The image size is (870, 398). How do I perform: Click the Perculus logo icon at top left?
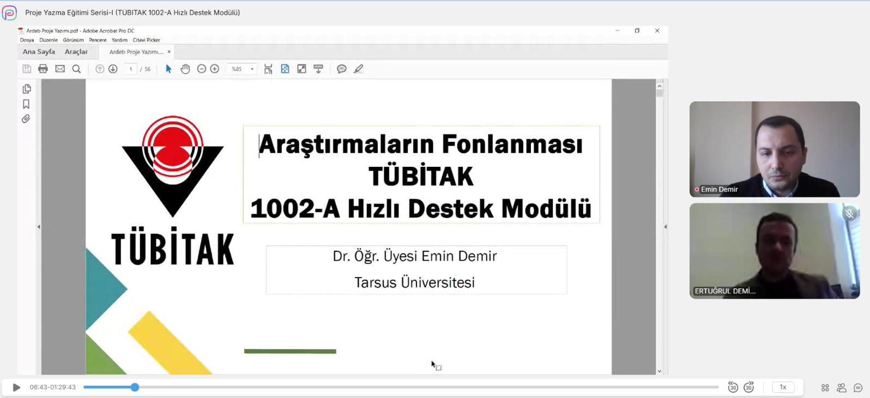[9, 13]
